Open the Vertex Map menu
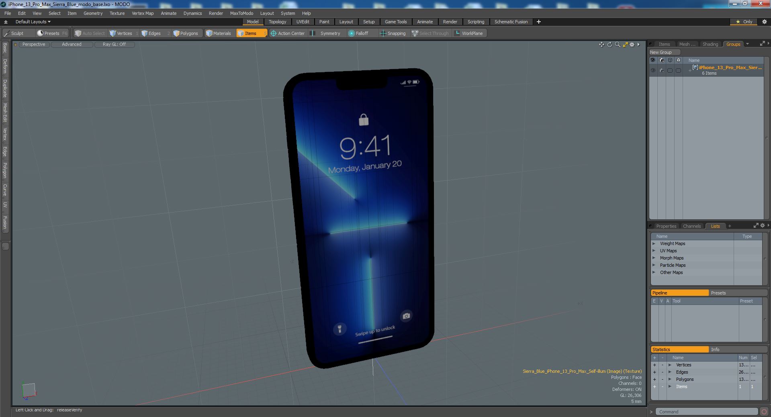 [143, 13]
